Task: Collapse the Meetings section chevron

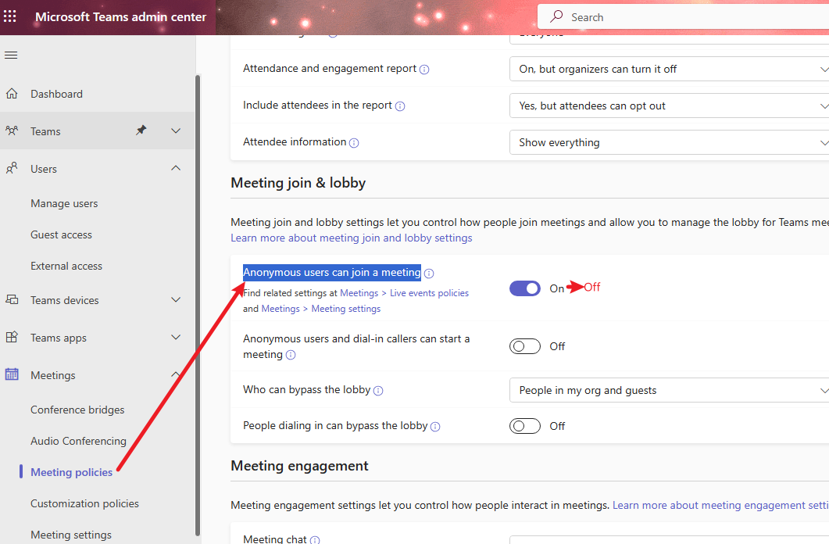Action: 176,374
